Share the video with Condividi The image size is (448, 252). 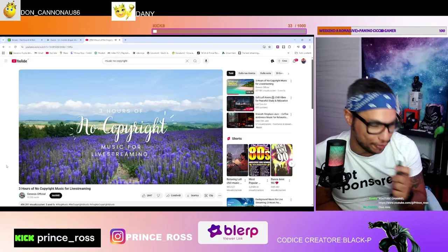174,195
